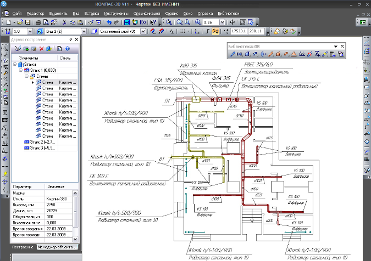Click the 'Стиль' value Кирпич 380
Viewport: 371px width, 261px height.
[x=59, y=198]
